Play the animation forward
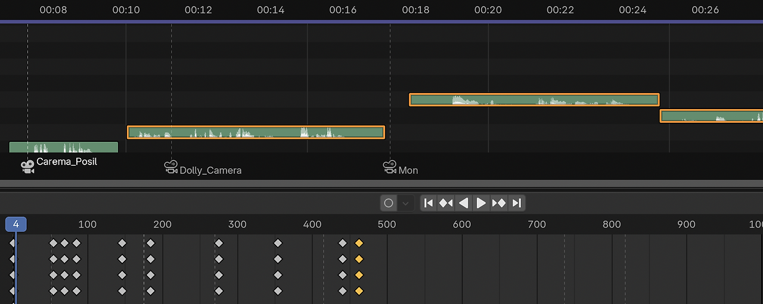 (x=481, y=203)
